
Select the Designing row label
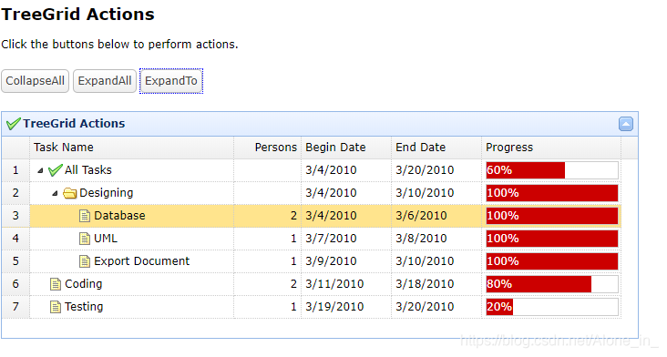coord(107,193)
